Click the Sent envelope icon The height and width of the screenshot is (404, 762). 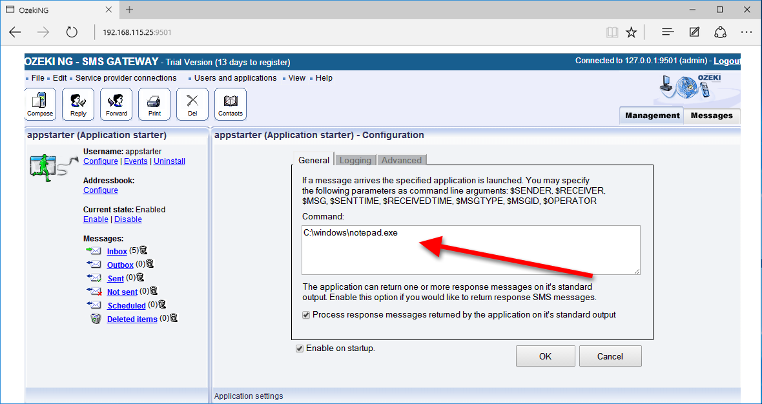94,278
